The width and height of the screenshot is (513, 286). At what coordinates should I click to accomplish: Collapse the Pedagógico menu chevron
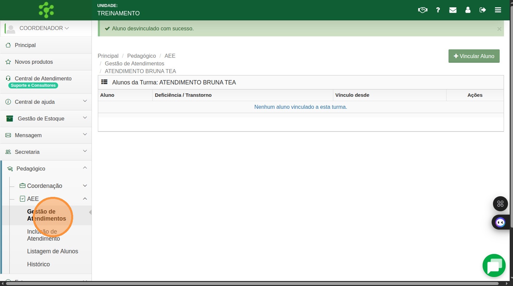[85, 168]
